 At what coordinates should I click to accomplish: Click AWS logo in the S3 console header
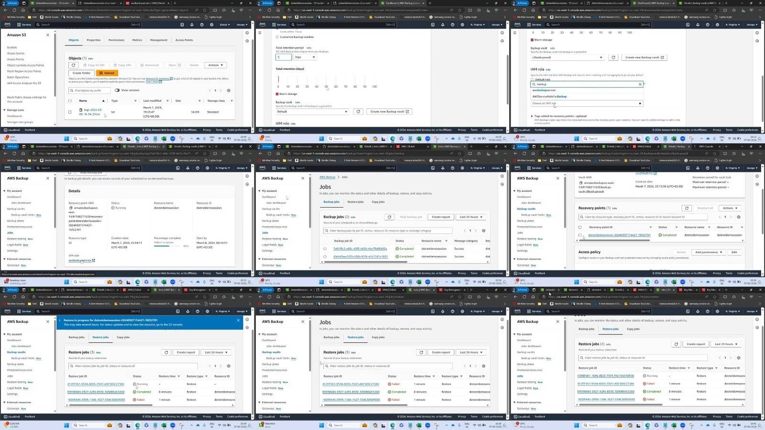pos(7,24)
